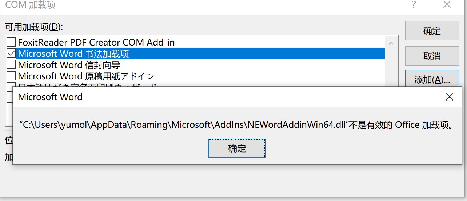The image size is (467, 201).
Task: Uncheck Microsoft Word 书法加载项 checkbox
Action: coord(12,54)
